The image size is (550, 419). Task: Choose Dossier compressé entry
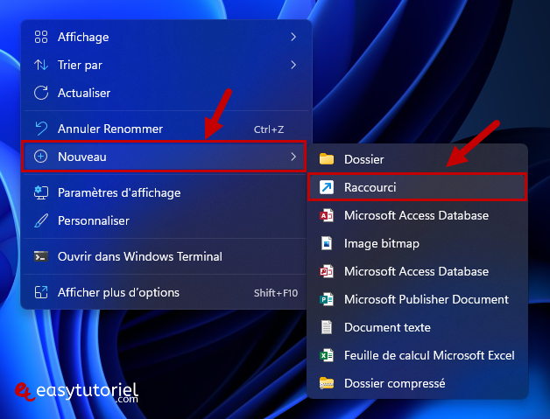418,383
